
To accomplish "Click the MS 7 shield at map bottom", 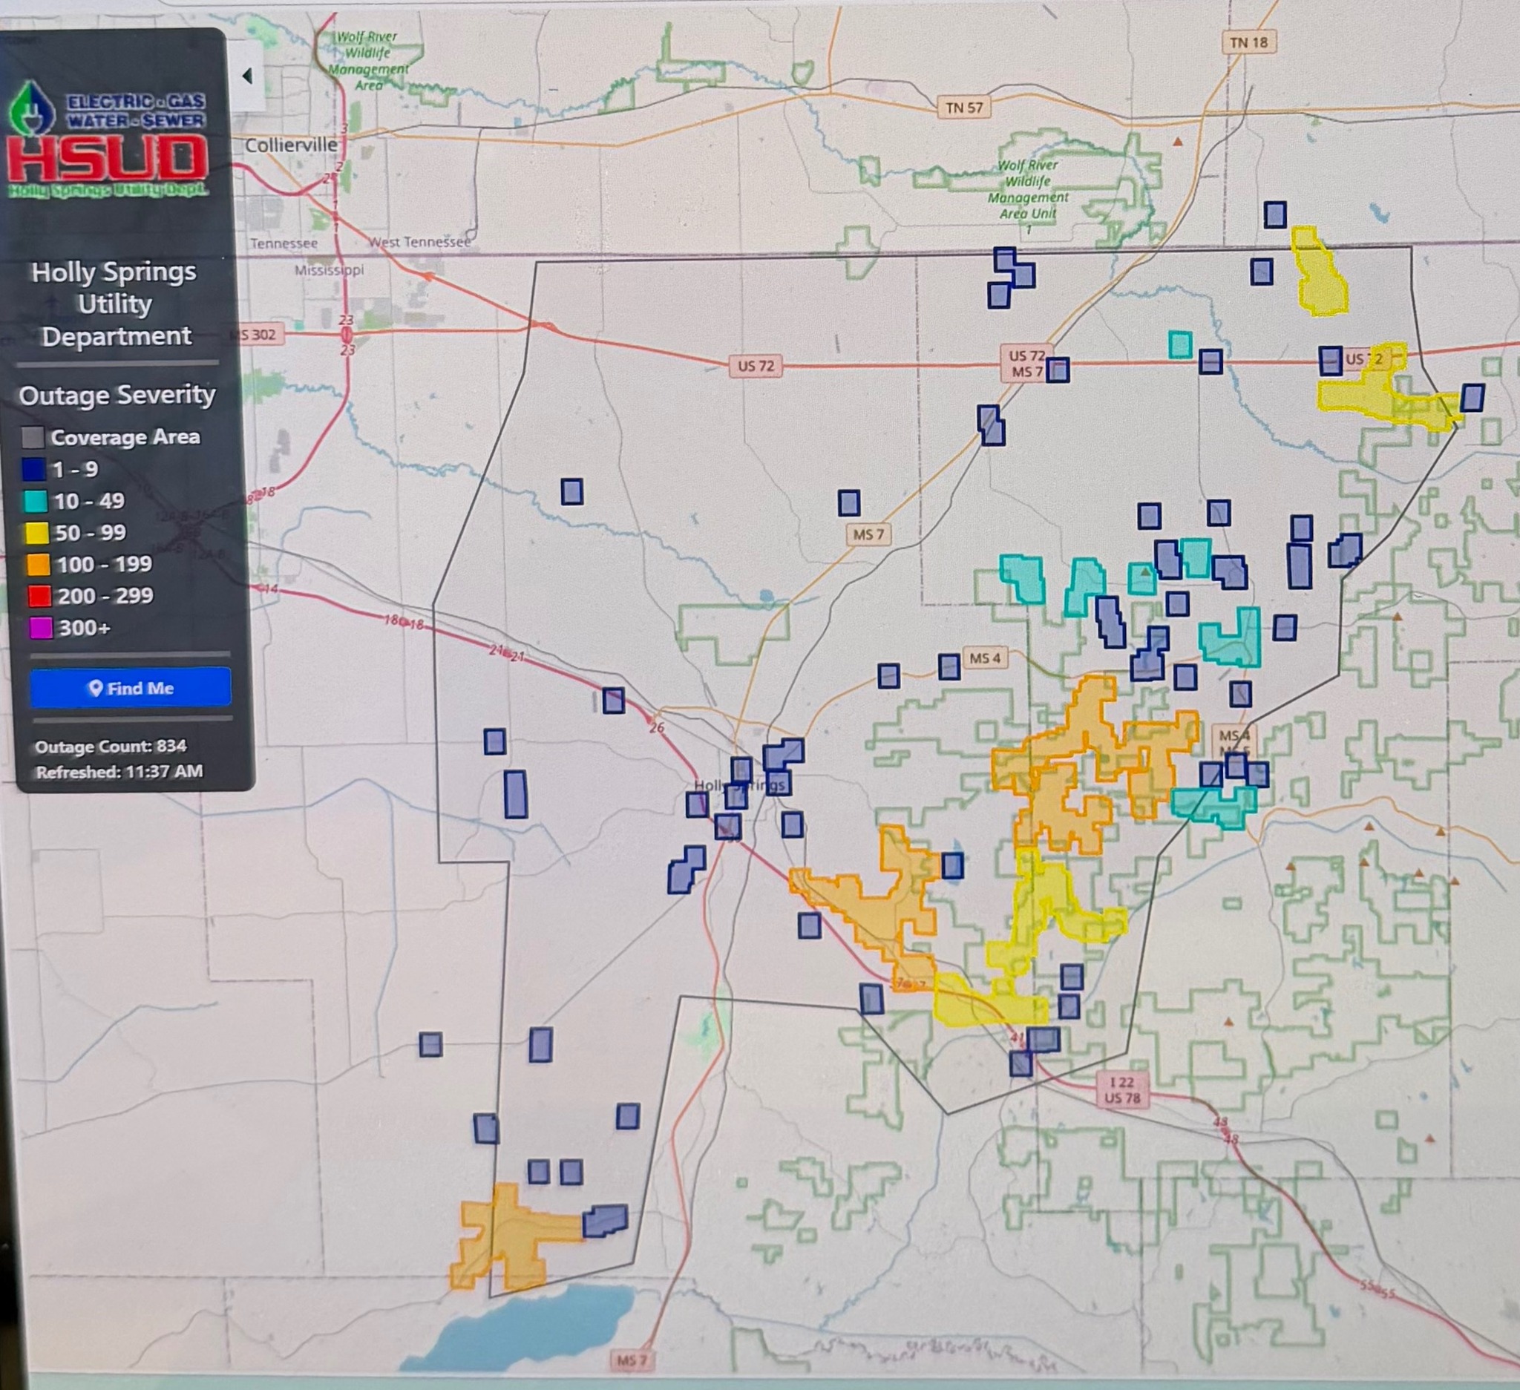I will point(631,1360).
